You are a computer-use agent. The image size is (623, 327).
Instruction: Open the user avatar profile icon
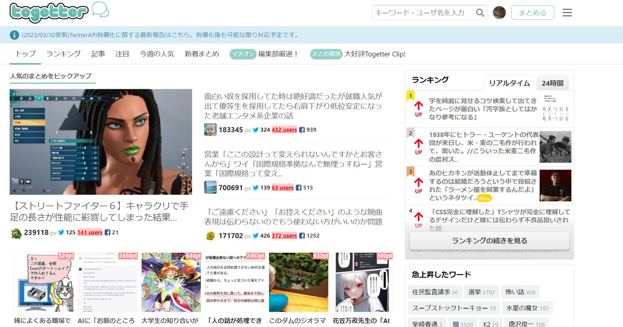point(499,12)
